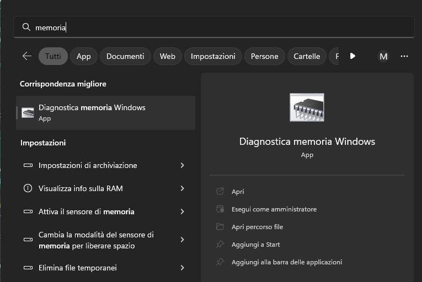The height and width of the screenshot is (282, 422).
Task: Click the search magnifier icon
Action: (x=26, y=27)
